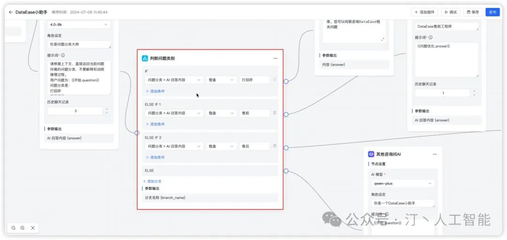Add a condition under the IF branch

[x=155, y=91]
